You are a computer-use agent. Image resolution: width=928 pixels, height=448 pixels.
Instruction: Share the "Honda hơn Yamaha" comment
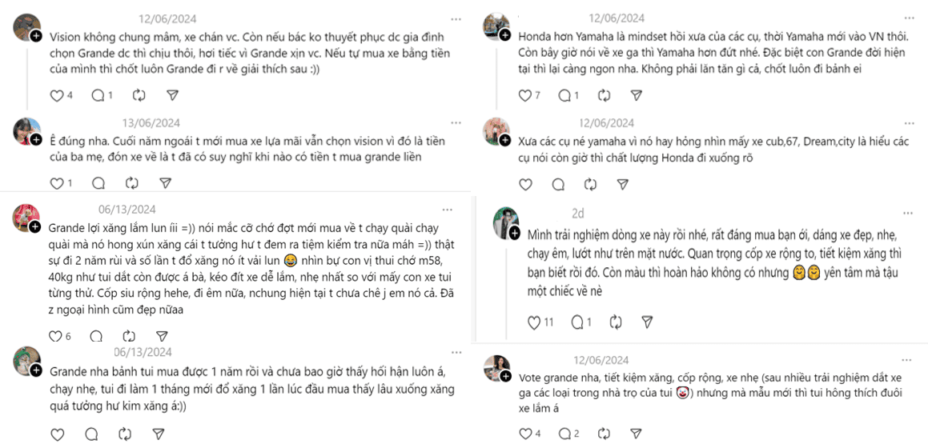(636, 95)
